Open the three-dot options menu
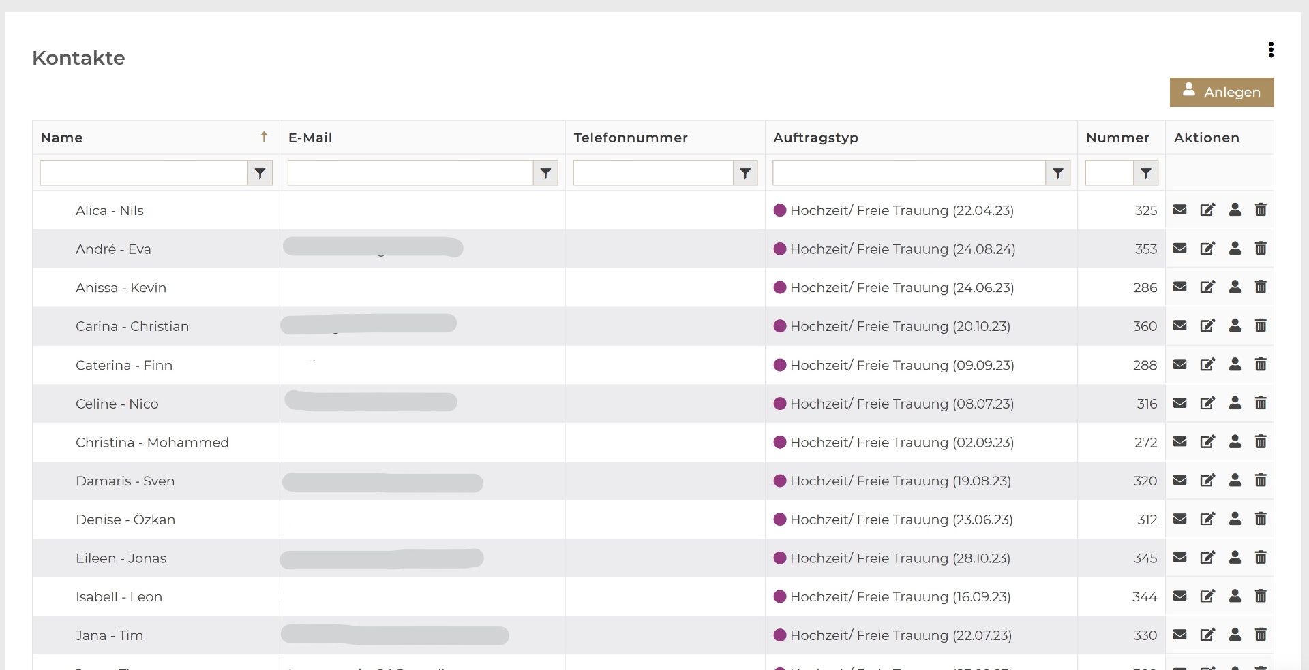 [1271, 50]
